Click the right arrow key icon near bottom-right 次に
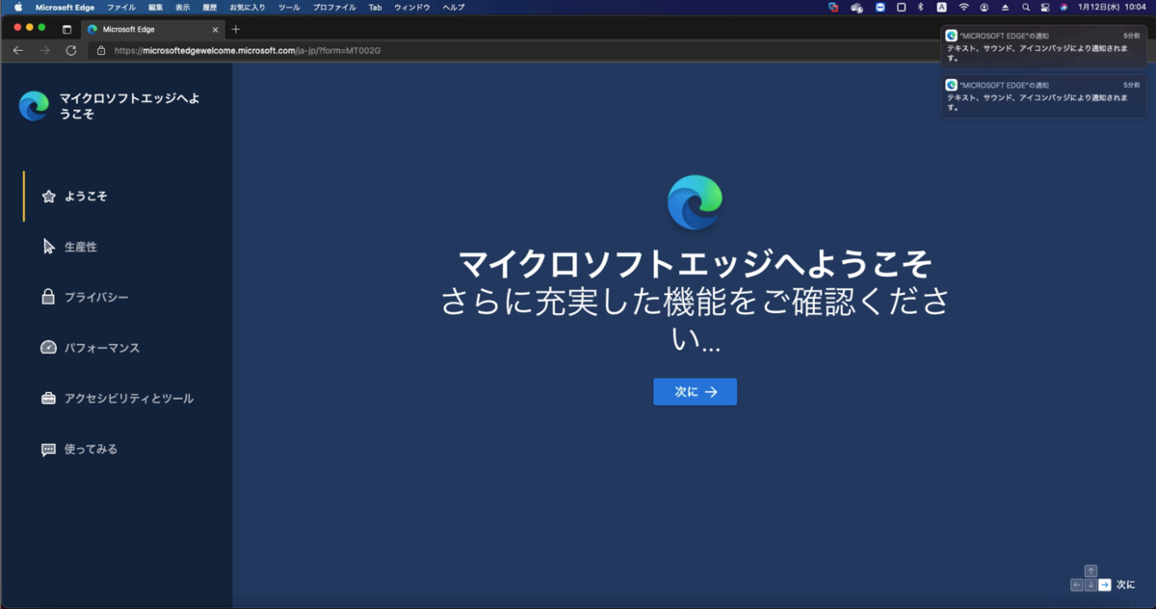This screenshot has height=609, width=1156. (1105, 585)
